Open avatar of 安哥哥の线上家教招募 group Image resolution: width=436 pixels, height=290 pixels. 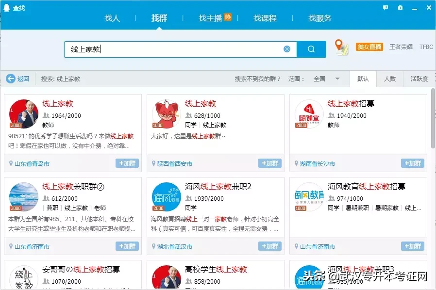click(x=24, y=277)
